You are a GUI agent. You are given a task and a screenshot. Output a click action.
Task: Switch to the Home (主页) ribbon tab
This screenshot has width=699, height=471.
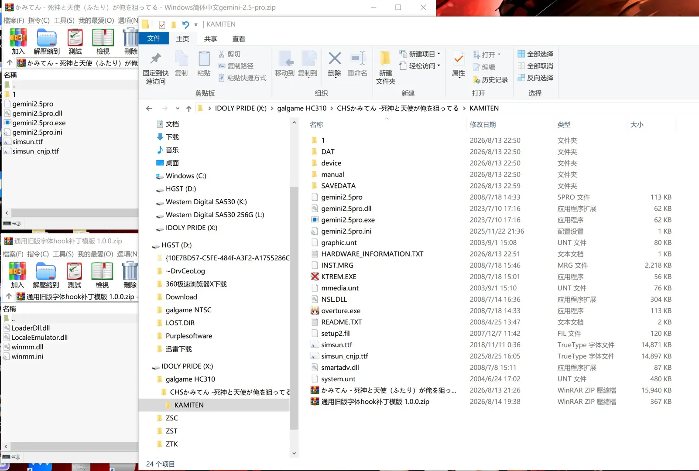[x=182, y=39]
